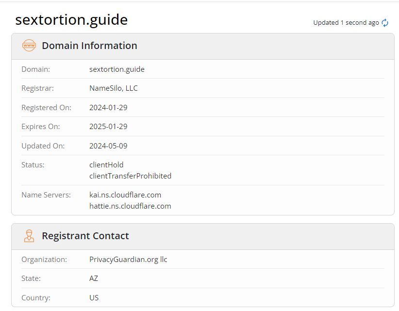Click the Domain Information section header
Viewport: 399px width, 311px height.
[x=89, y=46]
